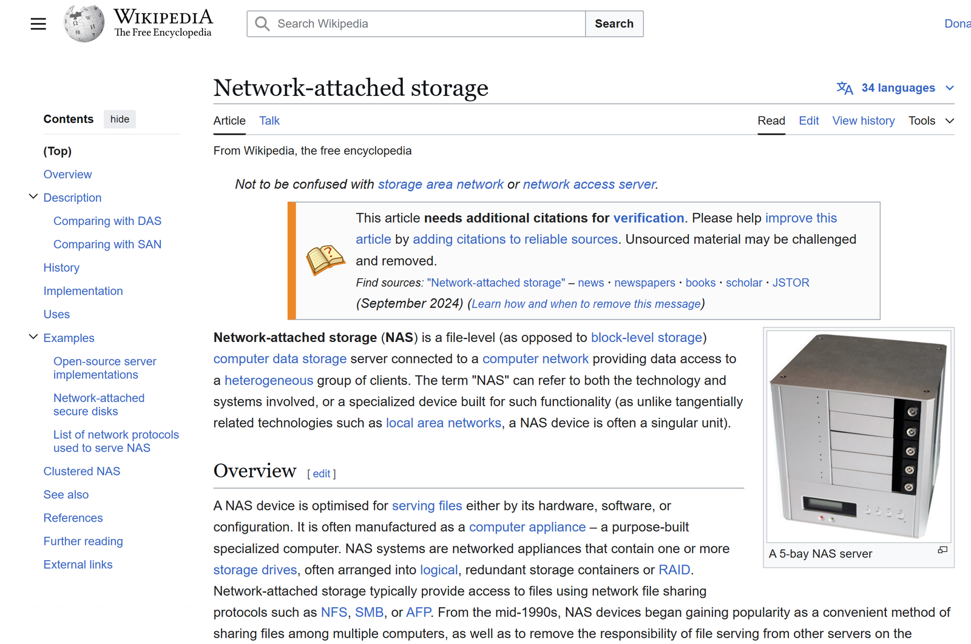
Task: Open the 34 languages dropdown
Action: (898, 88)
